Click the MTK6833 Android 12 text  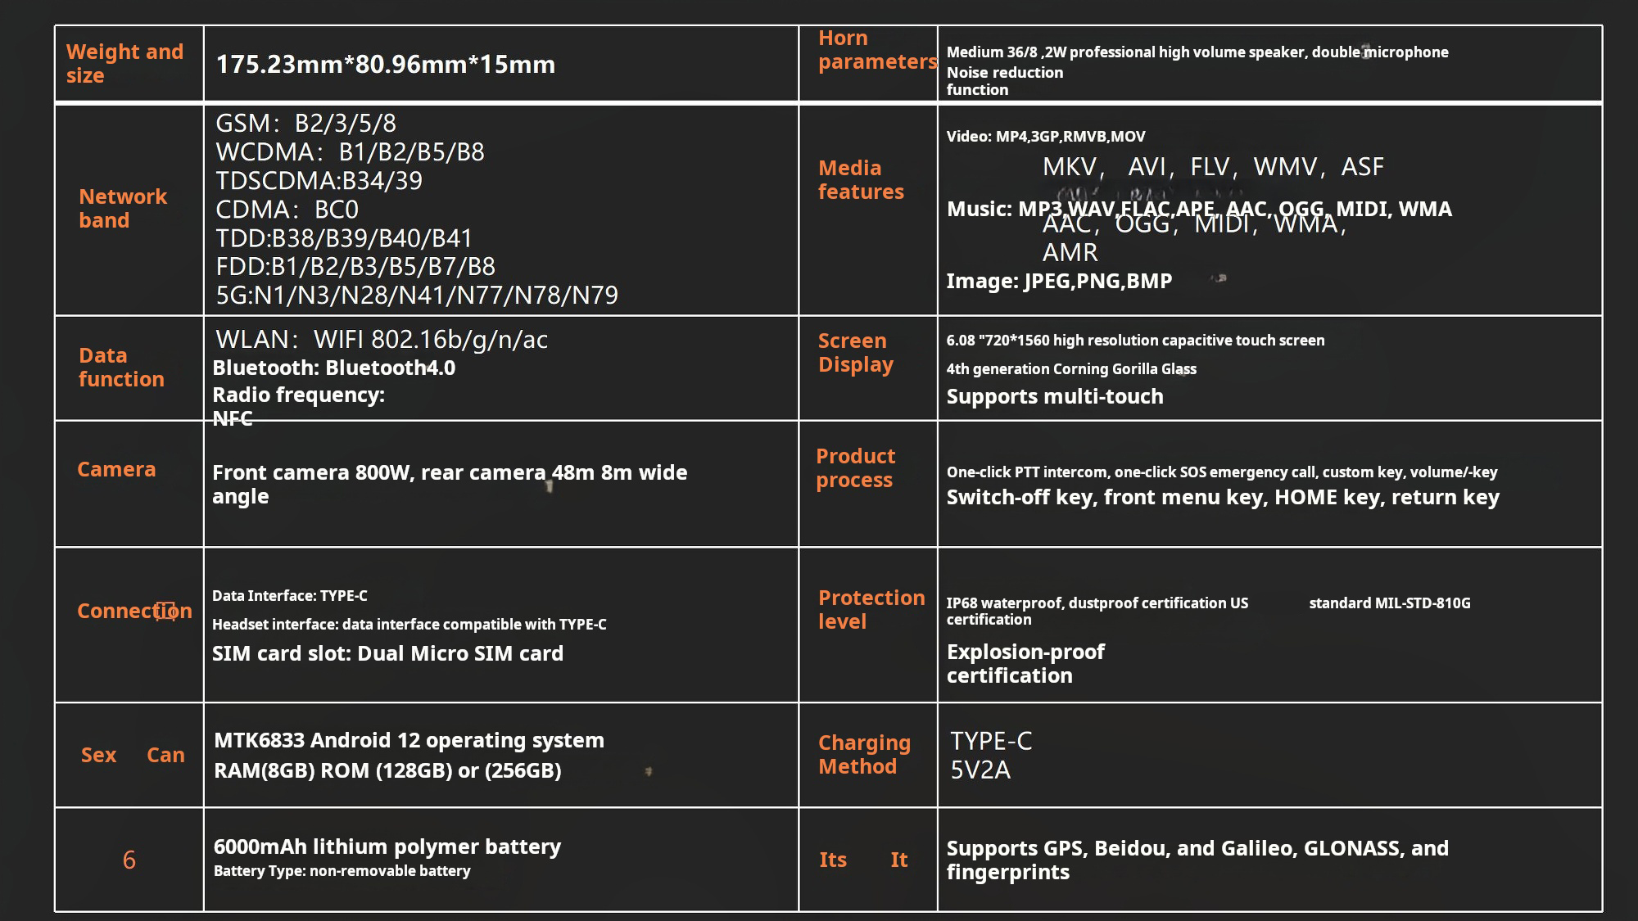[409, 740]
